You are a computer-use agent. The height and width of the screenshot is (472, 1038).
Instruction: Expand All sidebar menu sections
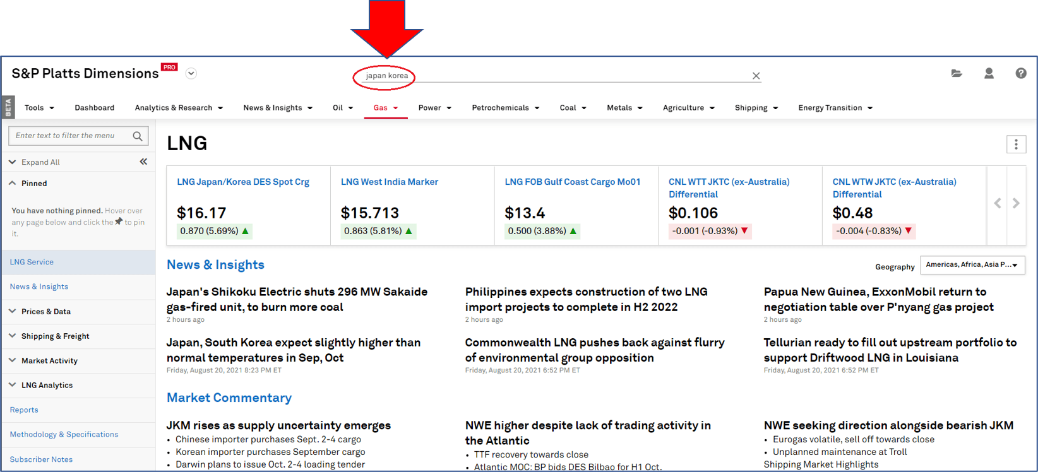click(x=35, y=162)
